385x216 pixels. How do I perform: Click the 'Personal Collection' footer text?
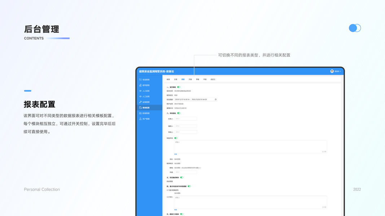pos(42,190)
